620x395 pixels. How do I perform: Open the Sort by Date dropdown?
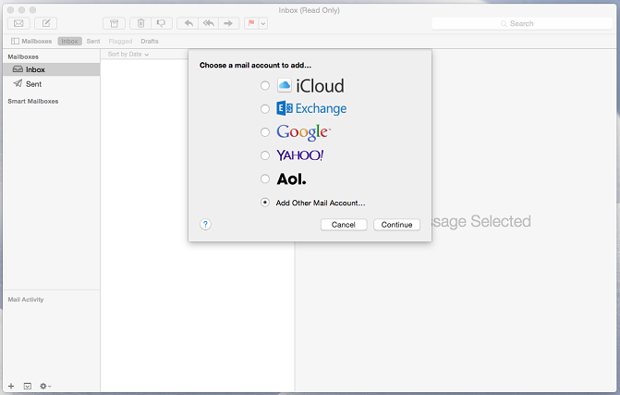point(128,55)
